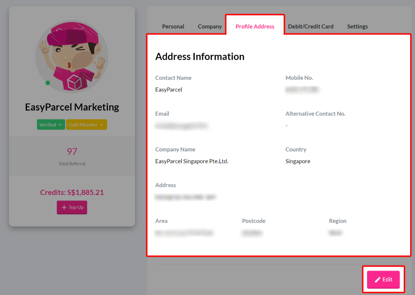This screenshot has height=295, width=415.
Task: Click the blurred Mobile No. value
Action: pyautogui.click(x=302, y=90)
